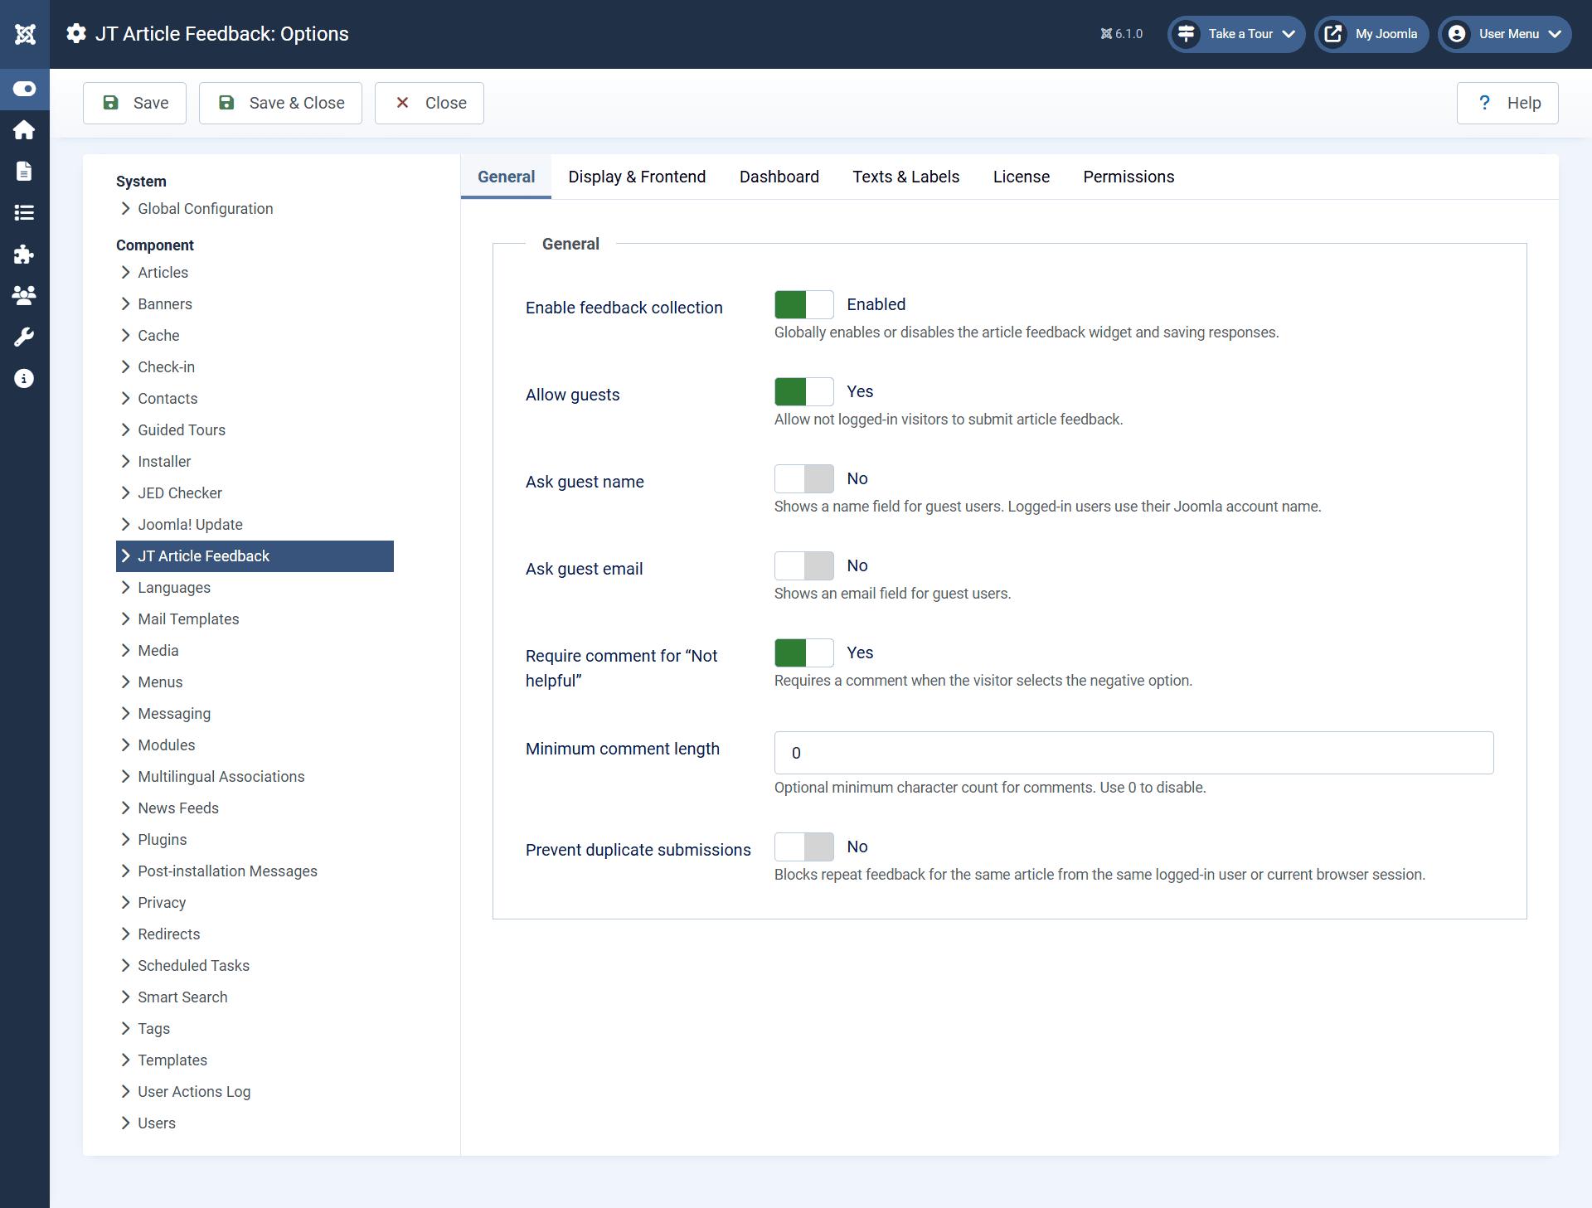Image resolution: width=1592 pixels, height=1208 pixels.
Task: Open the Help info icon in the sidebar
Action: point(24,378)
